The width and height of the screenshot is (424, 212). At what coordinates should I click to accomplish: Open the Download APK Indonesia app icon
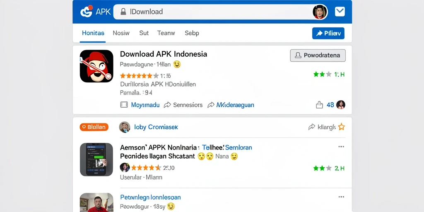(96, 66)
